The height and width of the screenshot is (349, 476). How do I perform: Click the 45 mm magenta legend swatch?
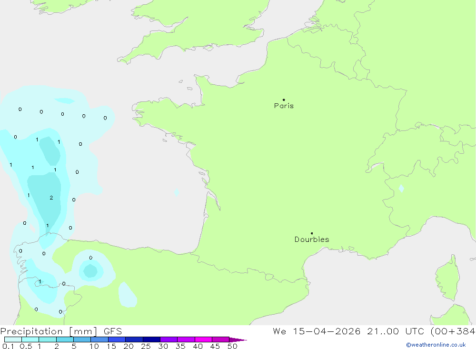pyautogui.click(x=220, y=339)
